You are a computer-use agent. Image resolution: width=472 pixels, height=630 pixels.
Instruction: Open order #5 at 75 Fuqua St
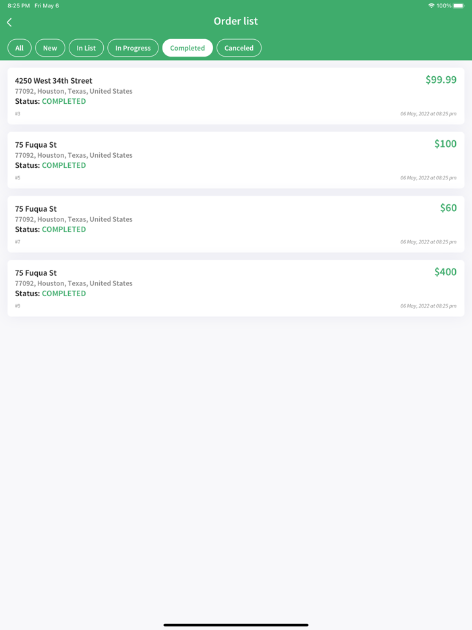click(x=202, y=160)
